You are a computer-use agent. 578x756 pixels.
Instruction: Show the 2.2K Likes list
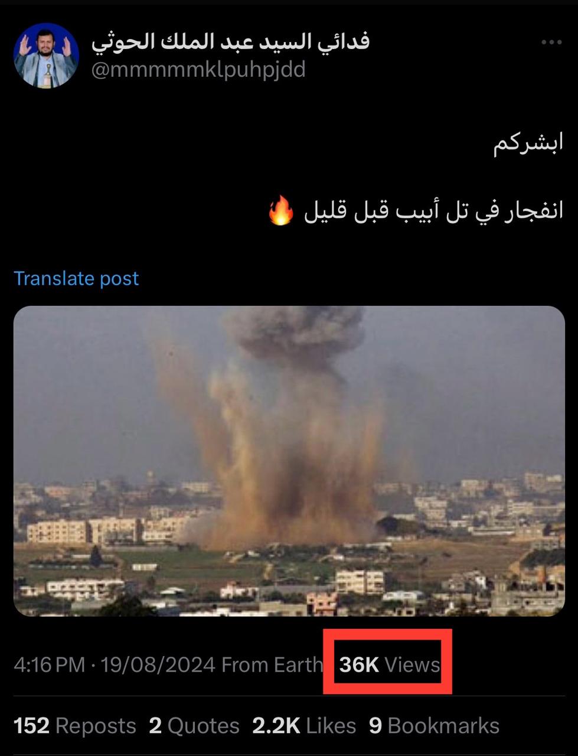pyautogui.click(x=304, y=726)
